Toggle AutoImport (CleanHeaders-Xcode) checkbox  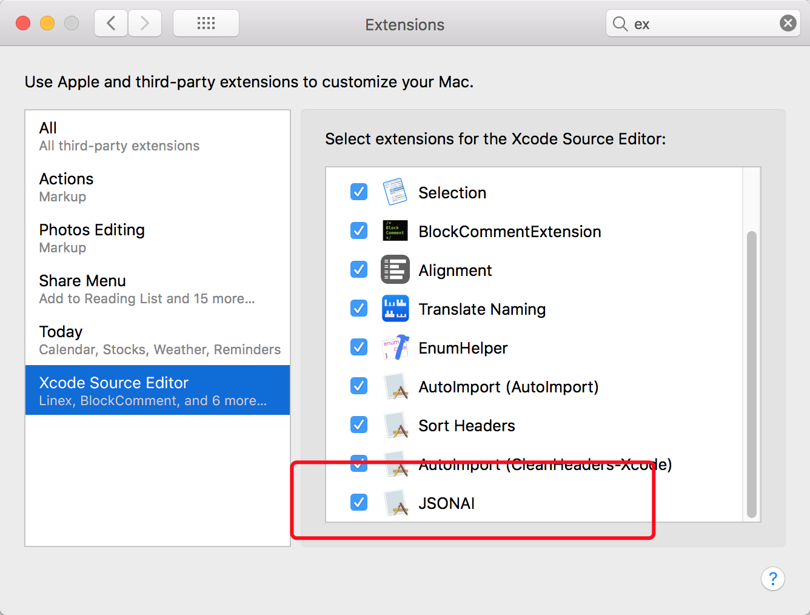tap(359, 463)
